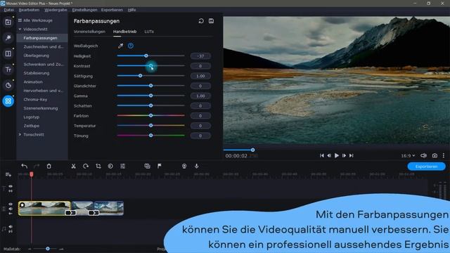Mute the video track audio

click(x=11, y=209)
